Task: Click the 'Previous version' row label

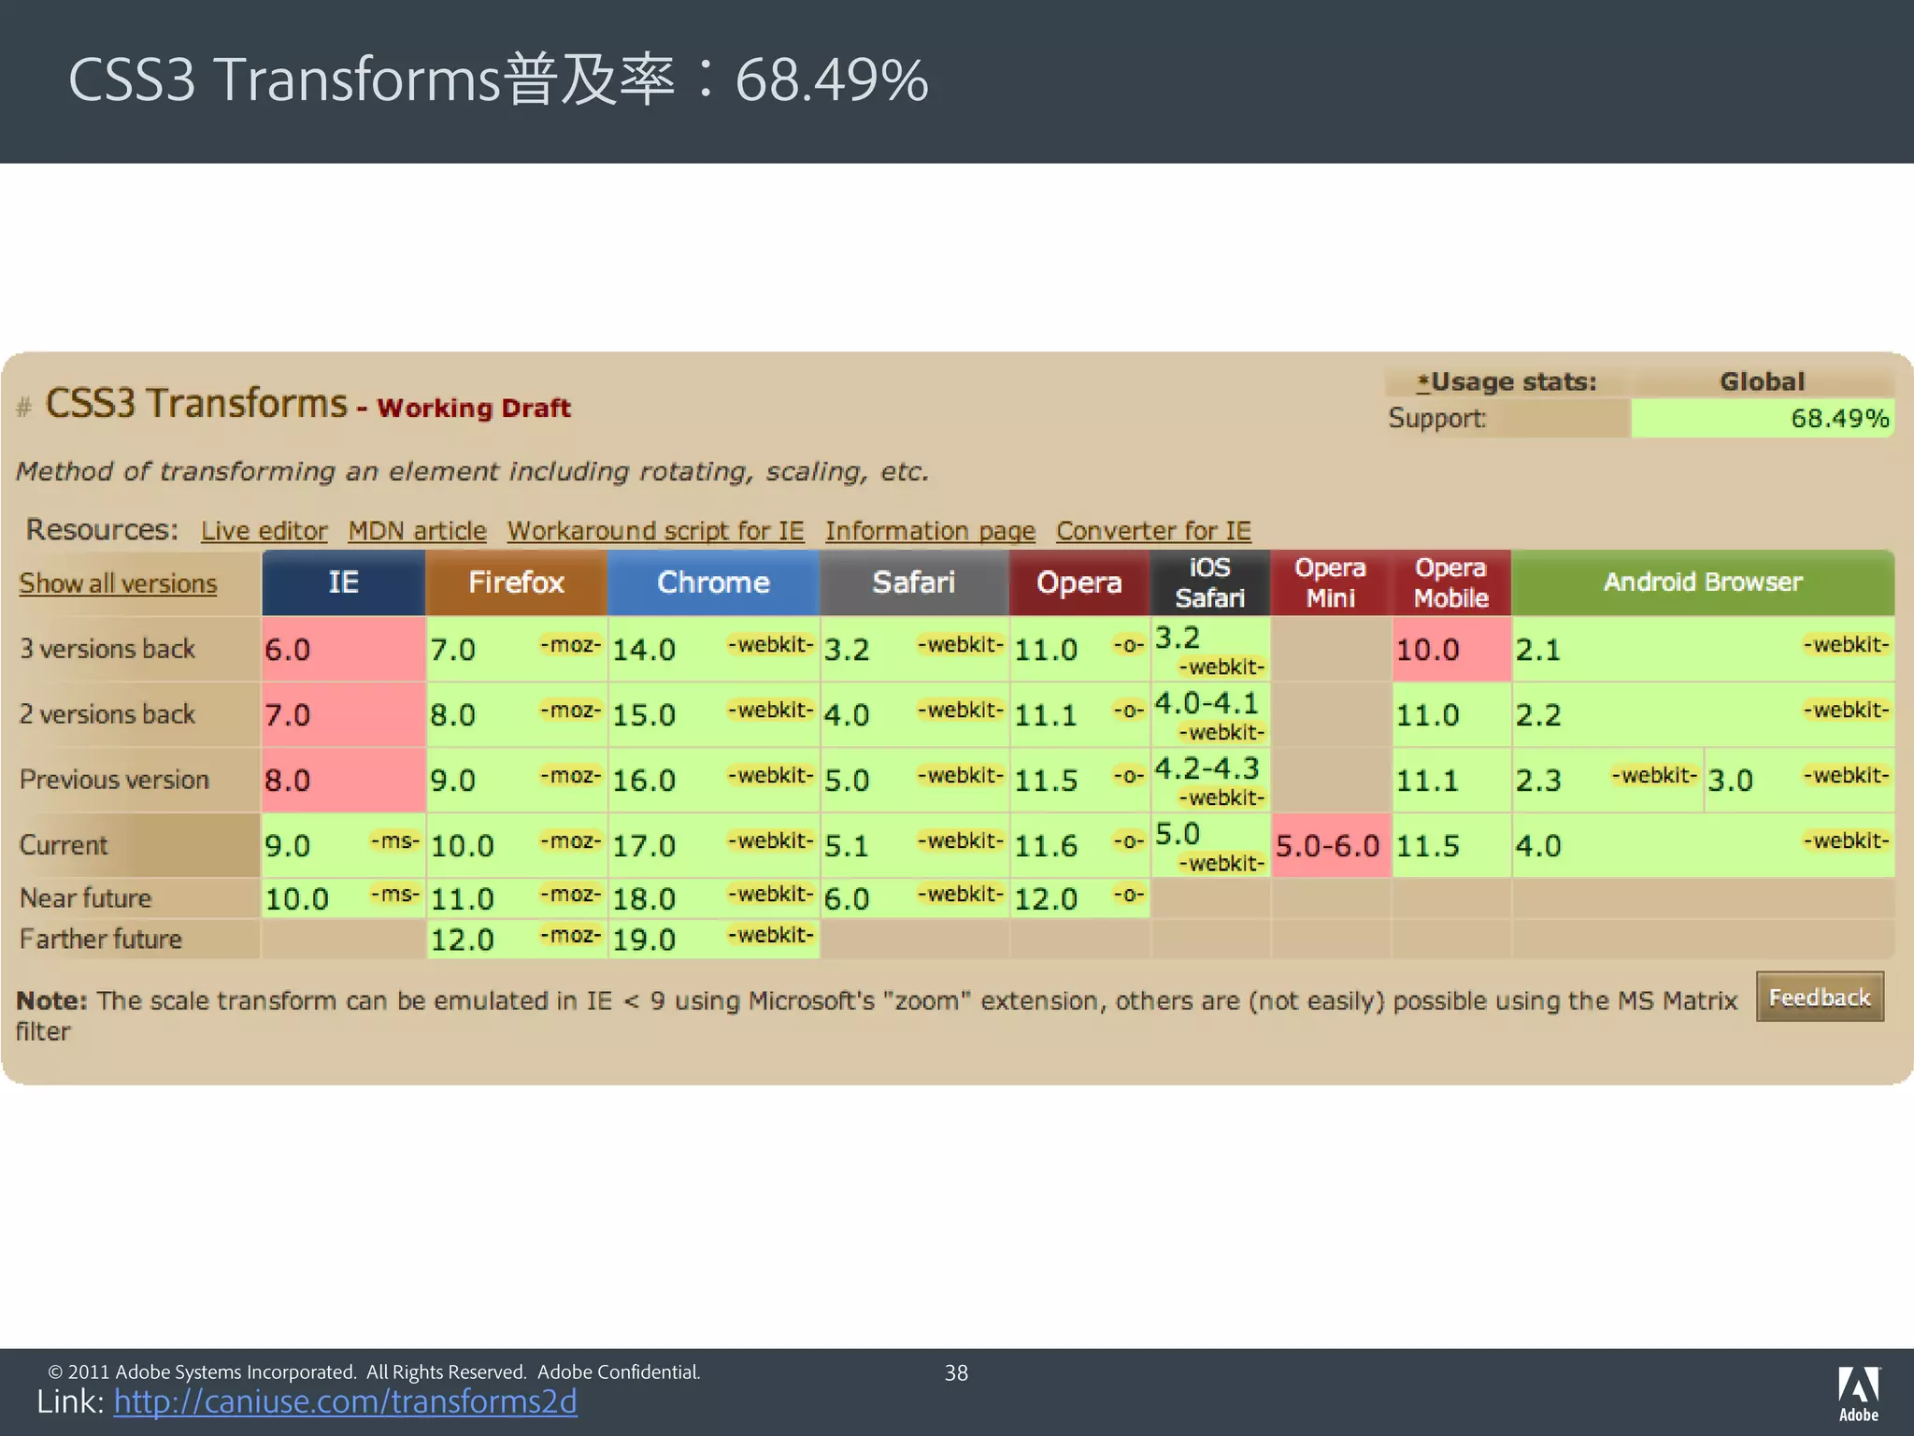Action: [x=114, y=780]
